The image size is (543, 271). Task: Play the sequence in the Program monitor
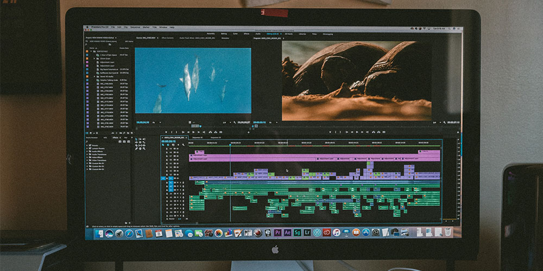click(x=357, y=132)
